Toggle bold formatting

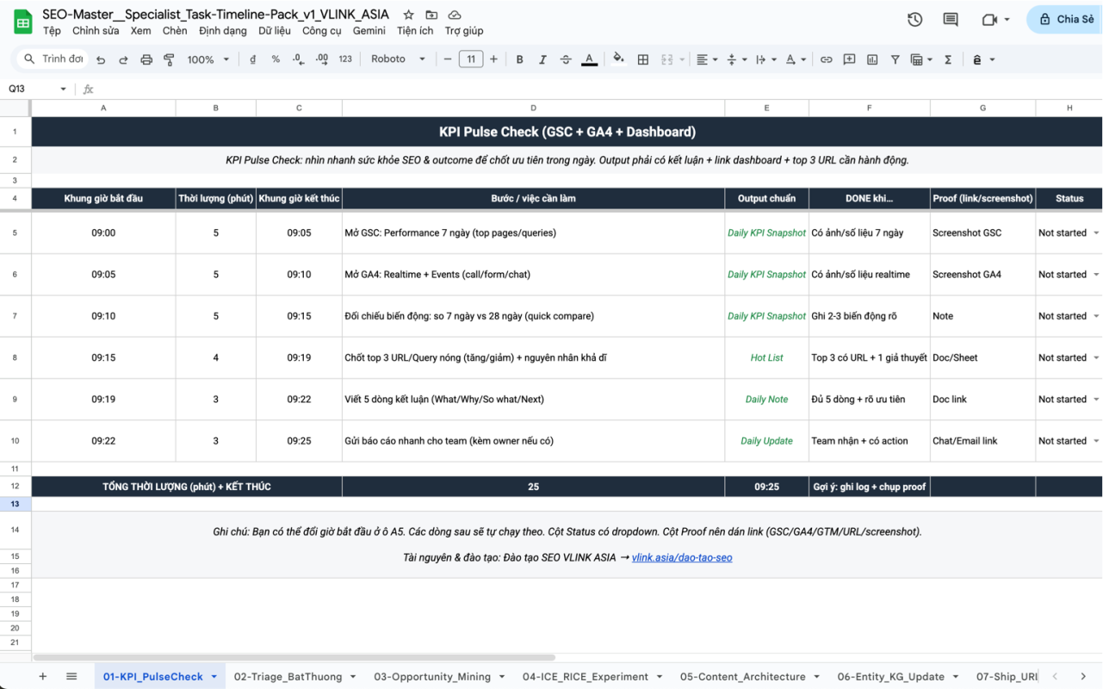point(519,59)
